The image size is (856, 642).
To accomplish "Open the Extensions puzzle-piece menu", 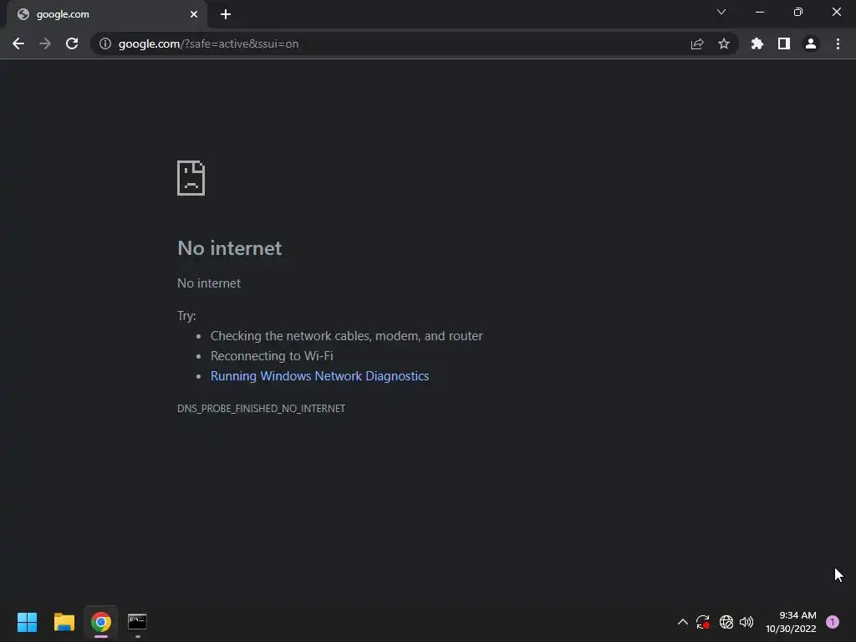I will (x=757, y=43).
